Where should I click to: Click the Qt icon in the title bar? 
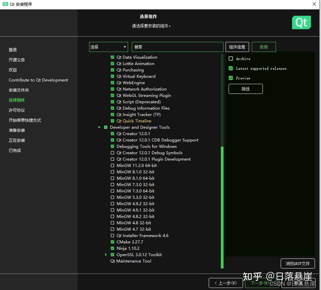[x=5, y=4]
